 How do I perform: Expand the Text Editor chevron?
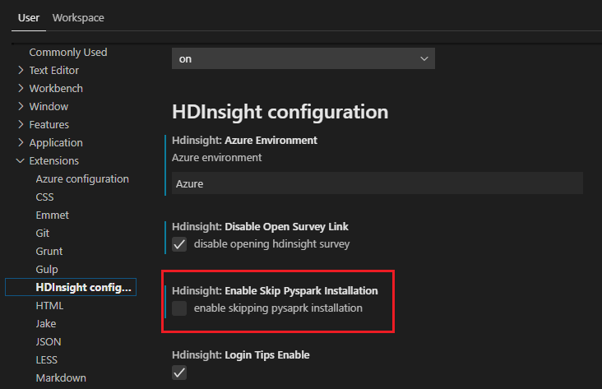click(x=21, y=70)
